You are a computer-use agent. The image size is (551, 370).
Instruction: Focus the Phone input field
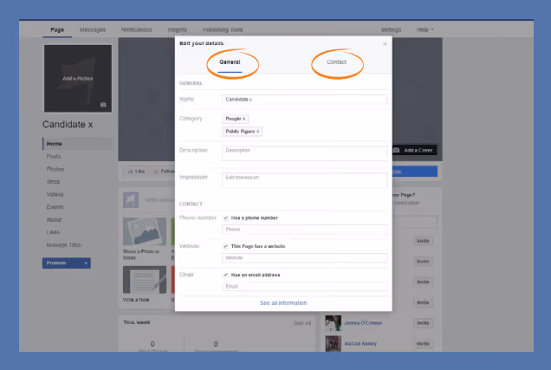click(304, 230)
